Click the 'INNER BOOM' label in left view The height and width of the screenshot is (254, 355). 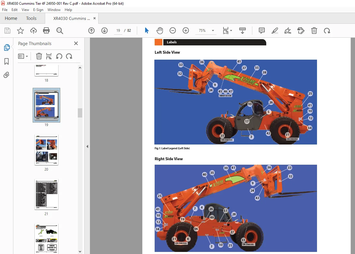pyautogui.click(x=225, y=96)
